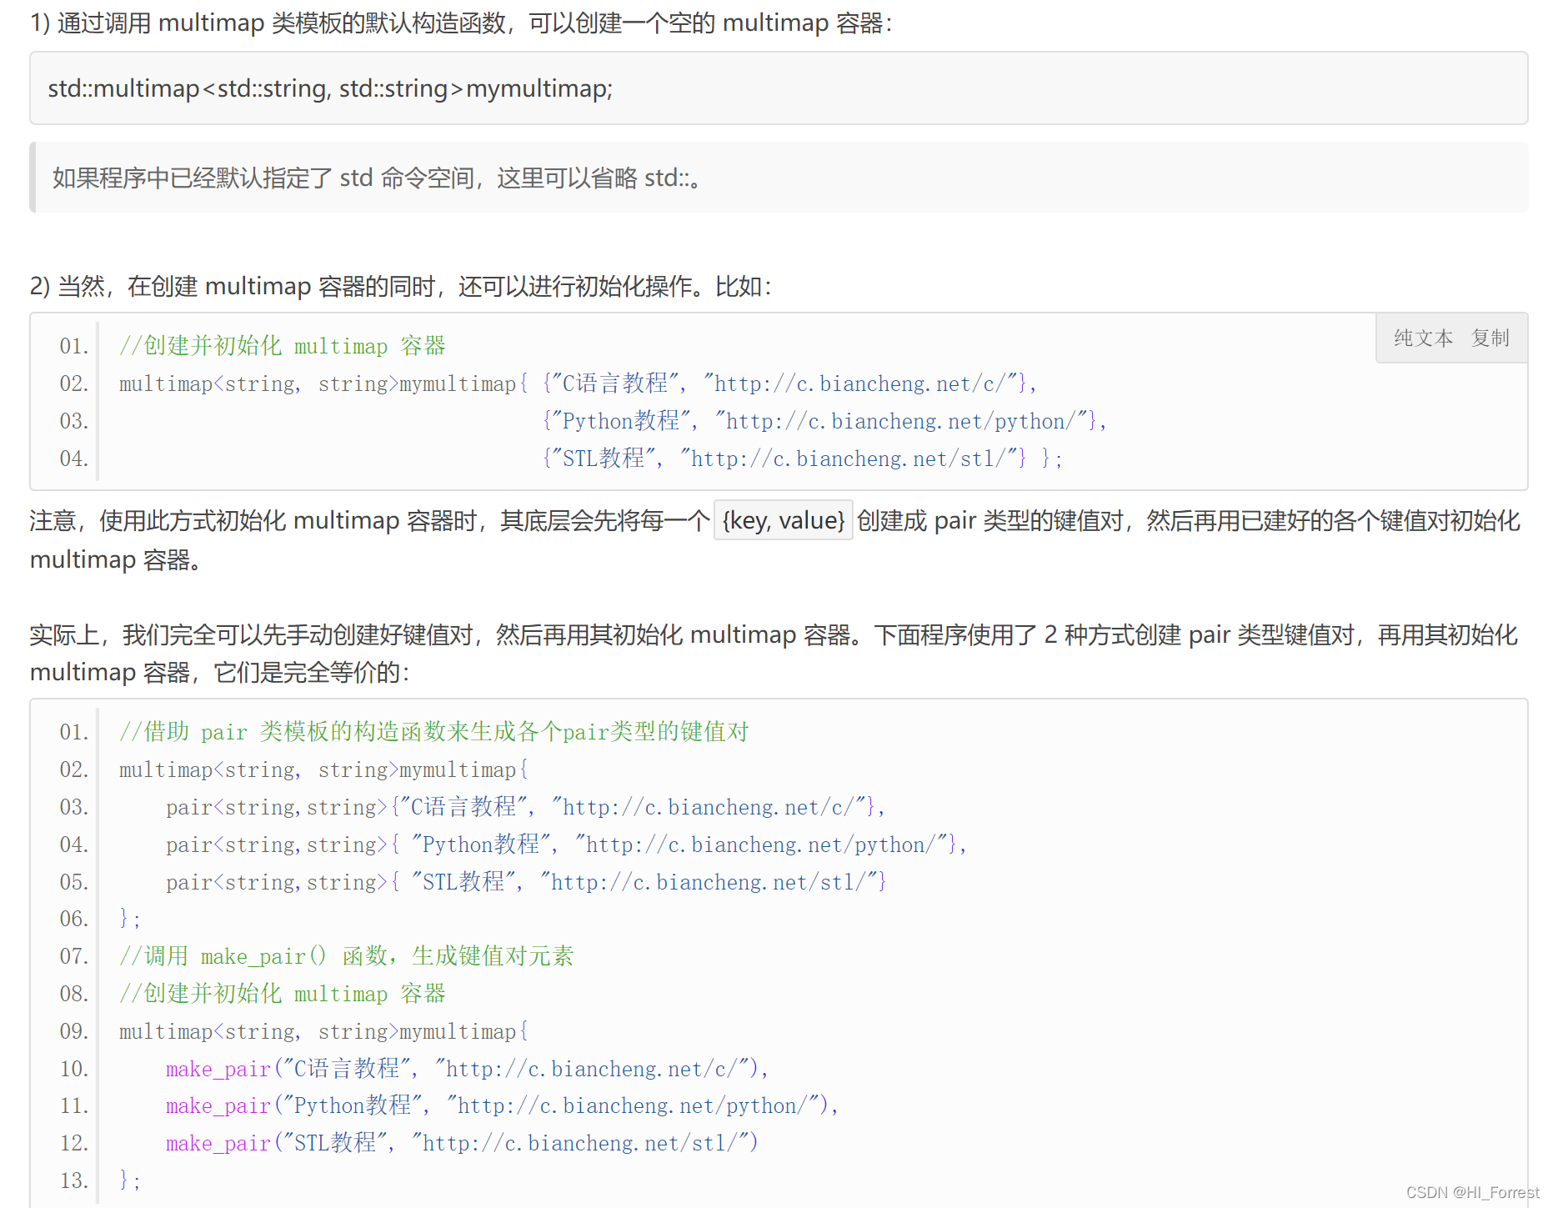This screenshot has height=1208, width=1553.
Task: Click the heading '1) 通过调用 multimap 类模板的默认构造函数'
Action: pyautogui.click(x=461, y=23)
